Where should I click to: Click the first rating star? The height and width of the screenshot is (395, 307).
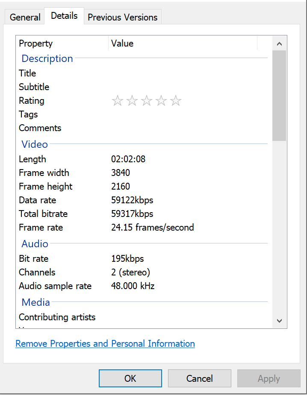pos(118,101)
